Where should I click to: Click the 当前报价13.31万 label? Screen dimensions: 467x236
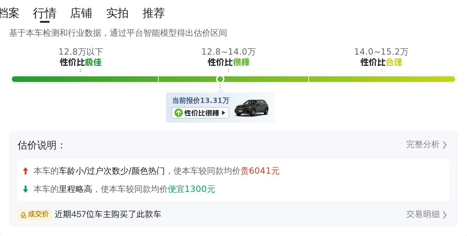[x=201, y=100]
